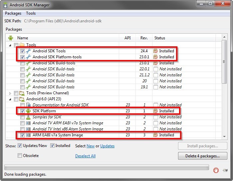Viewport: 233px width, 181px height.
Task: Click the New selection link
Action: pos(91,146)
